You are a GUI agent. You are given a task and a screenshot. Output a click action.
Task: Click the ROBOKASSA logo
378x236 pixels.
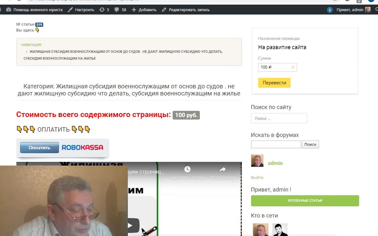[x=83, y=147]
